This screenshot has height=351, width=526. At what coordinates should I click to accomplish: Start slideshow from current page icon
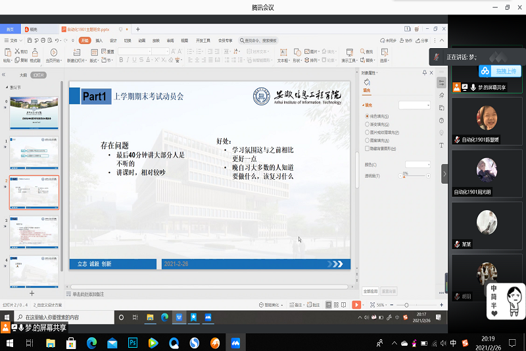[x=53, y=53]
